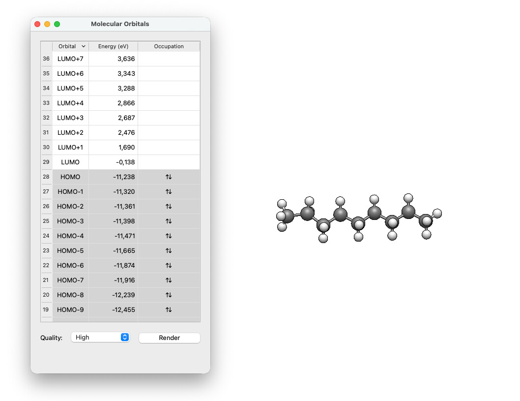The height and width of the screenshot is (401, 520).
Task: Click the occupation arrows icon for HOMO-9
Action: (169, 309)
